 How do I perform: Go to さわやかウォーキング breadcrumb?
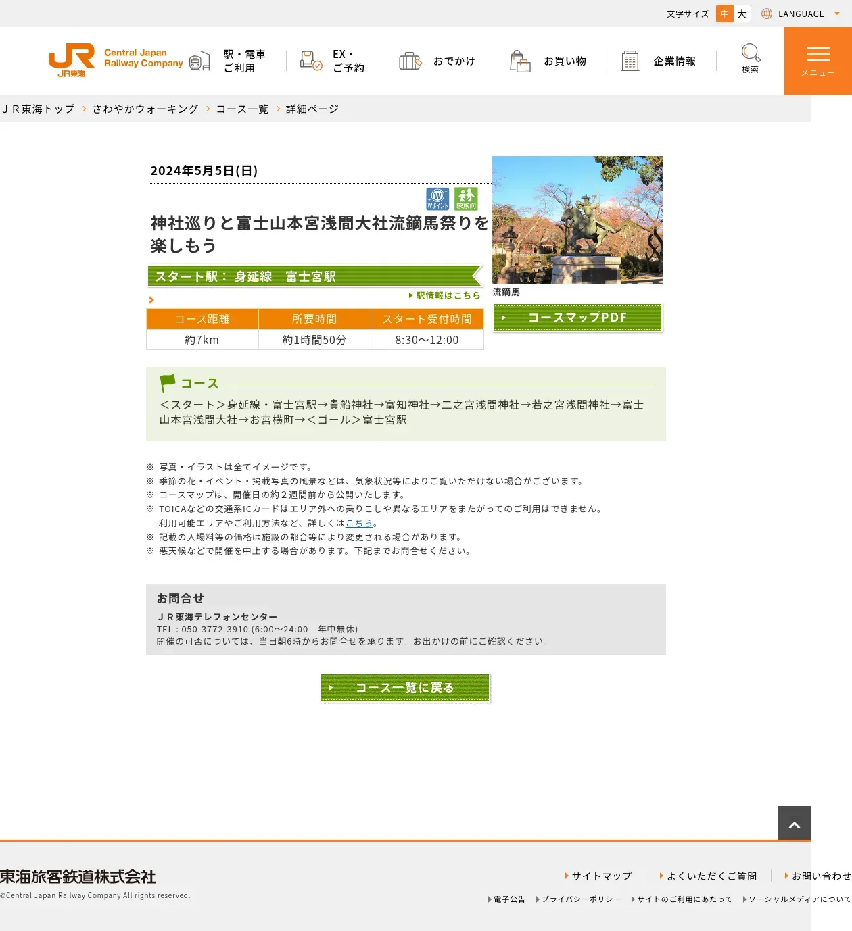click(145, 109)
